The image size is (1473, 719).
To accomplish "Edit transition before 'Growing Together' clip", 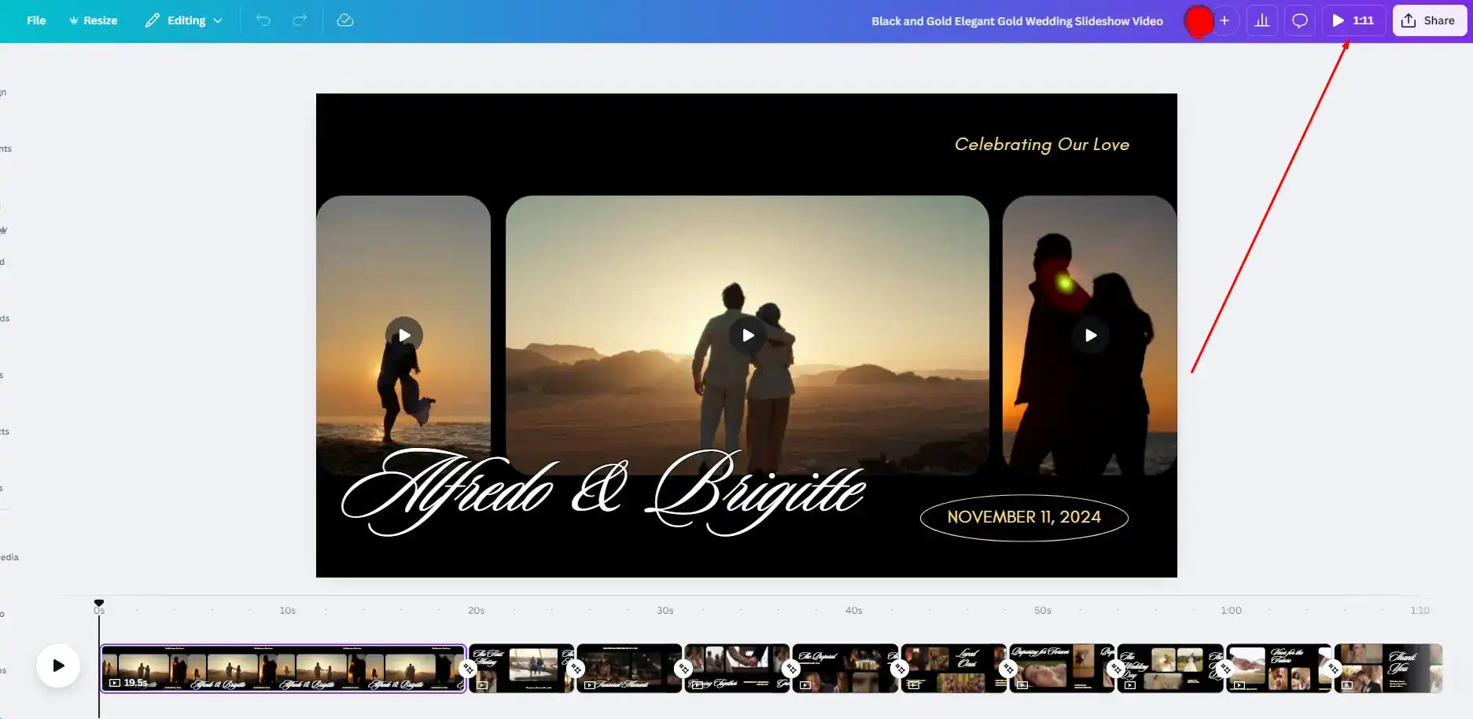I will (x=683, y=669).
